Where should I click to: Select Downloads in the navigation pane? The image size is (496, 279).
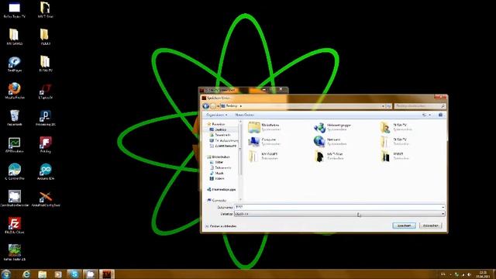[x=220, y=135]
